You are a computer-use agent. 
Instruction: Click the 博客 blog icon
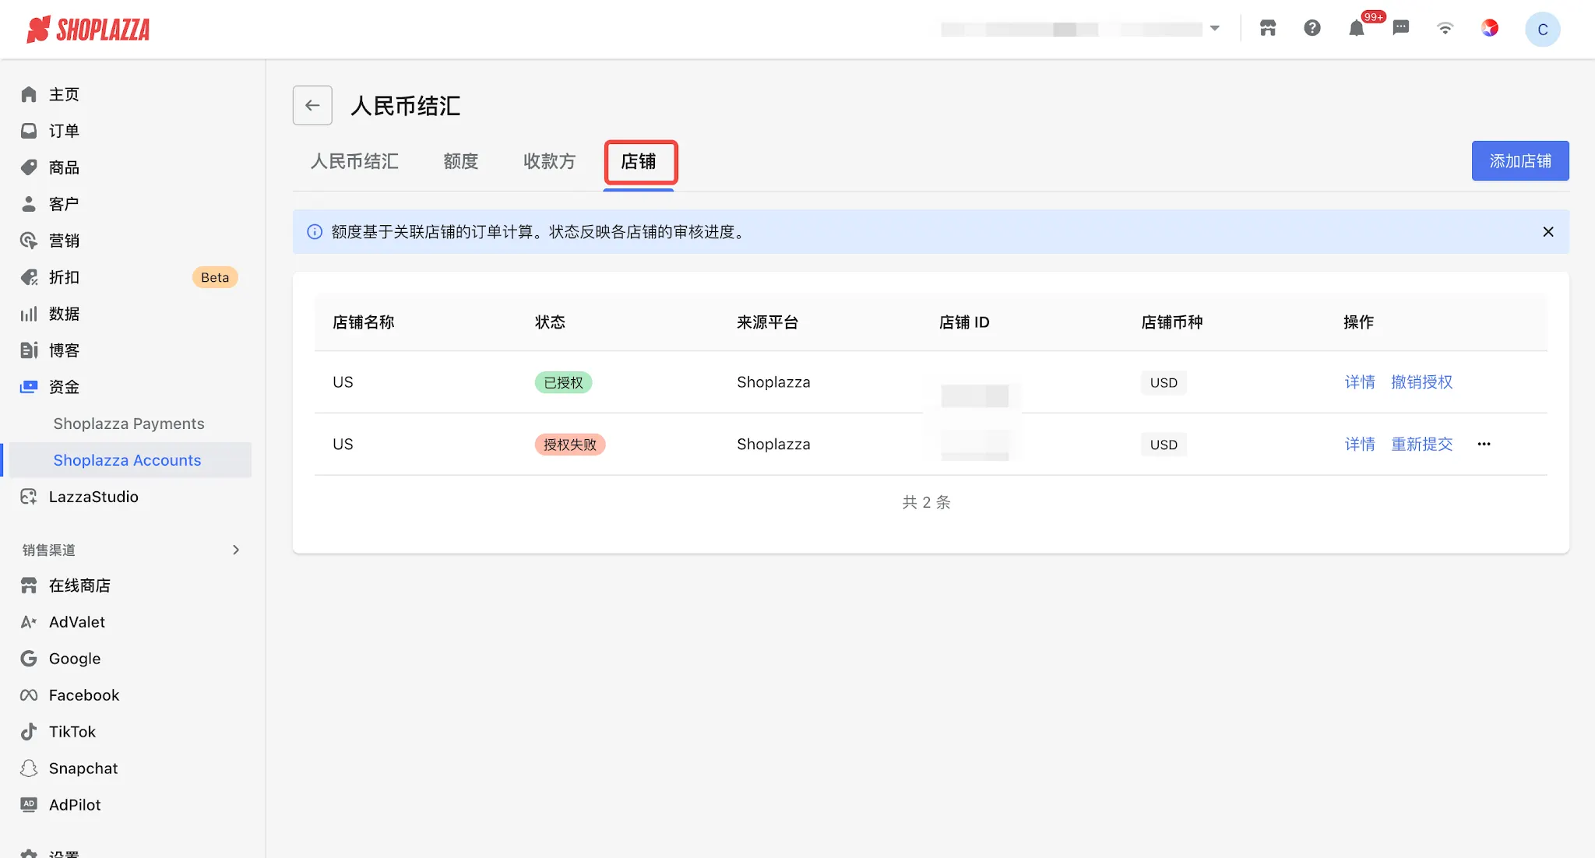point(29,350)
